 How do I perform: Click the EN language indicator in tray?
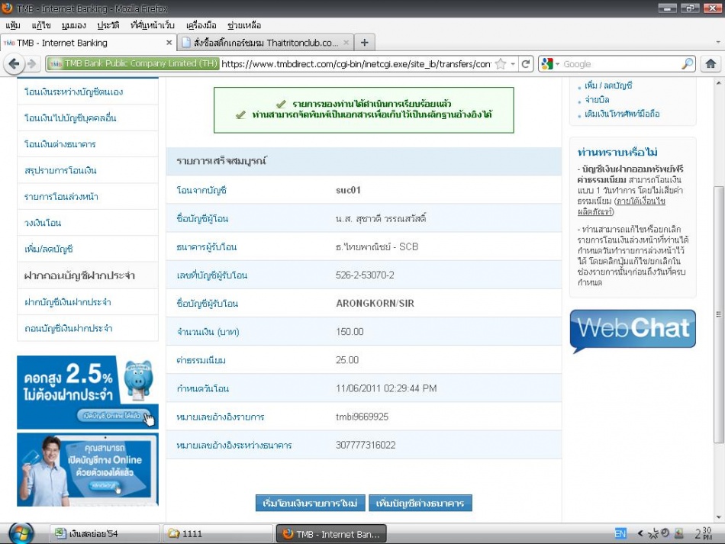(620, 533)
